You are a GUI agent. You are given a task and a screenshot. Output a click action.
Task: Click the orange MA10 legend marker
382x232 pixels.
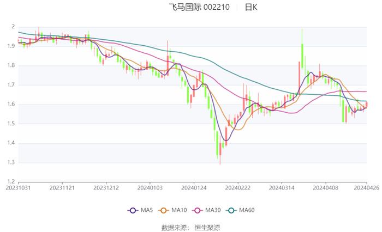pos(164,210)
